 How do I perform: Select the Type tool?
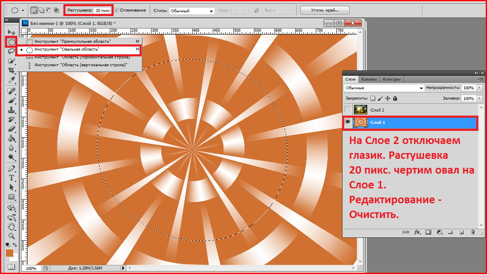(12, 178)
